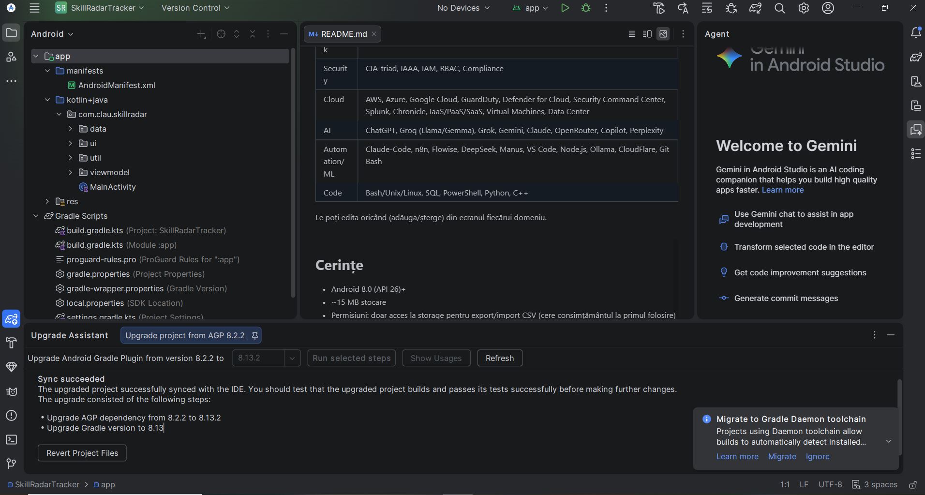
Task: Pin the Upgrade project from AGP tab
Action: pos(255,335)
